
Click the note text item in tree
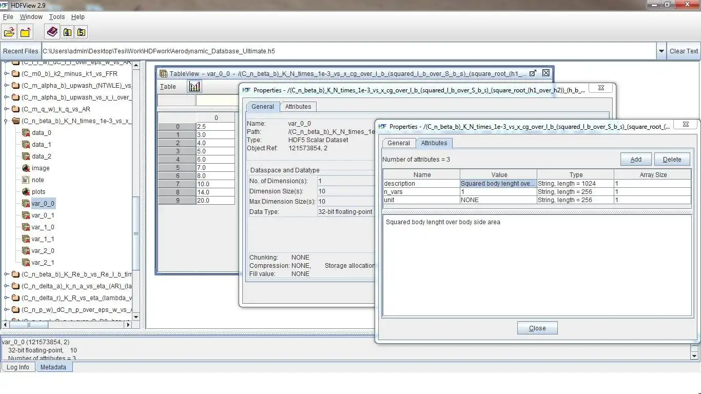click(x=37, y=180)
